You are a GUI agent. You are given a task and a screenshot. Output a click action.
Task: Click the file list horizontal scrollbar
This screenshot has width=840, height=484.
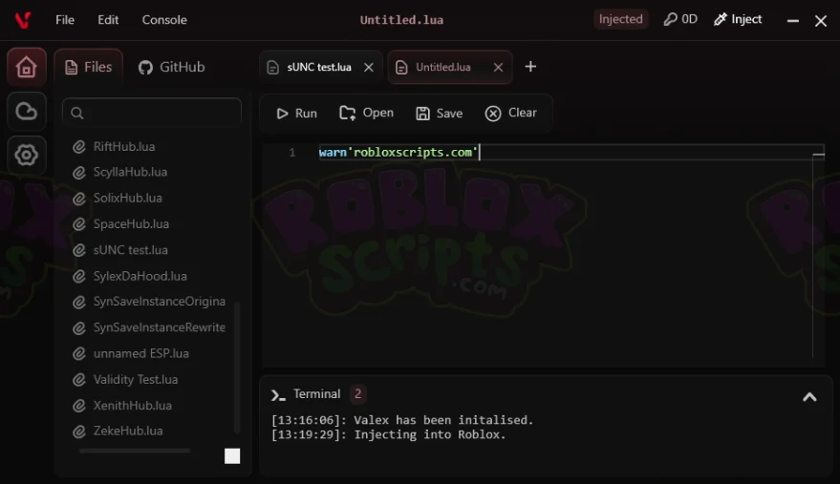135,451
